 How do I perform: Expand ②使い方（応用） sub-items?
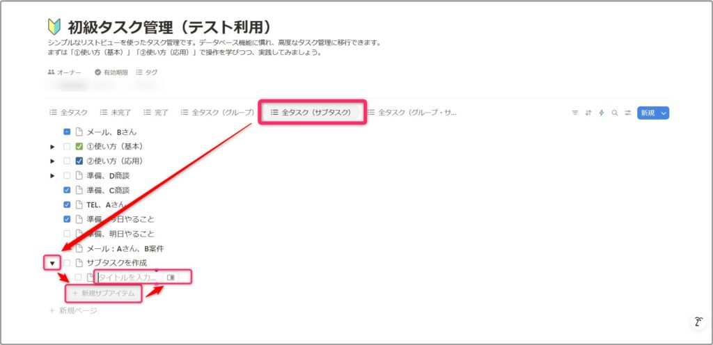click(x=53, y=161)
